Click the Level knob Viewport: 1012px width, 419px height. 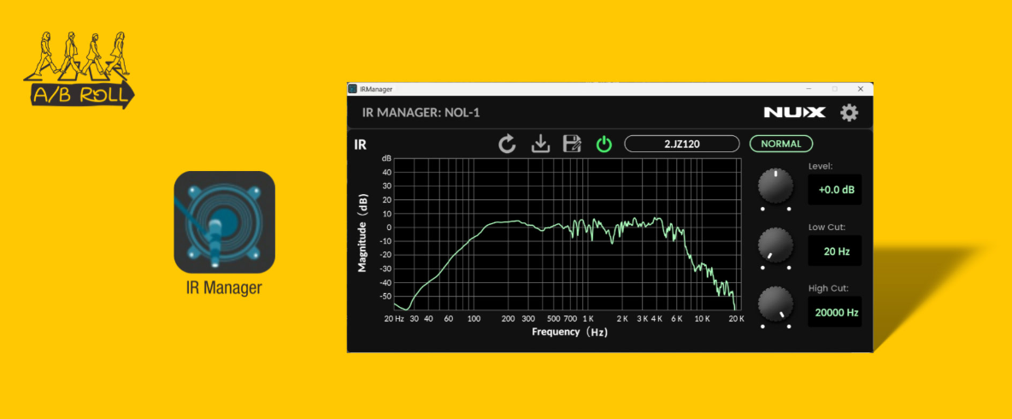775,186
